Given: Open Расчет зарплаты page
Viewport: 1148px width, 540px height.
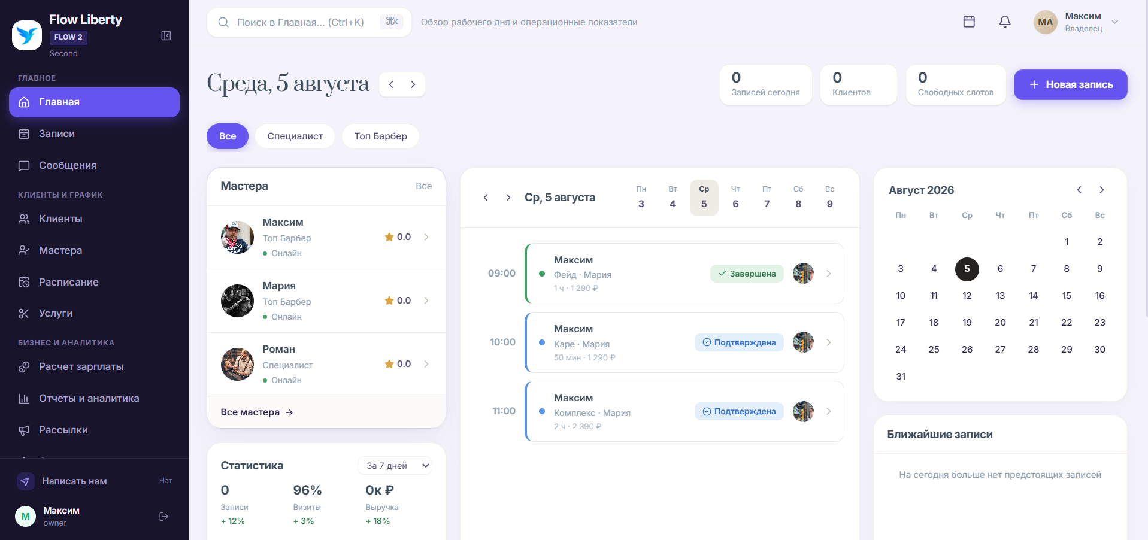Looking at the screenshot, I should (94, 367).
